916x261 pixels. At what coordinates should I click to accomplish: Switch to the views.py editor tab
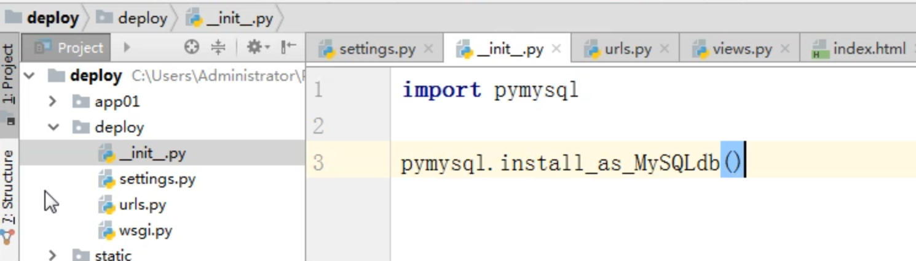[741, 49]
